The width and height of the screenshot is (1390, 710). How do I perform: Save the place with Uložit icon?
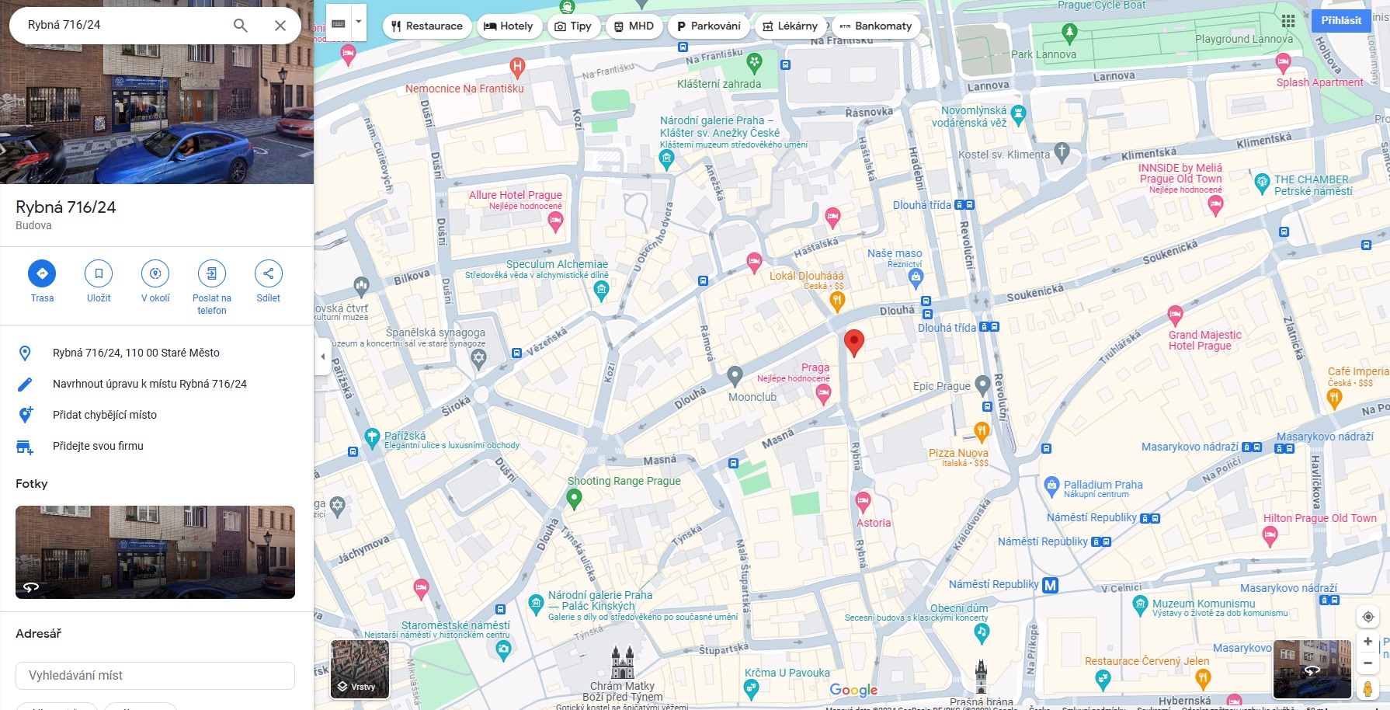tap(99, 273)
